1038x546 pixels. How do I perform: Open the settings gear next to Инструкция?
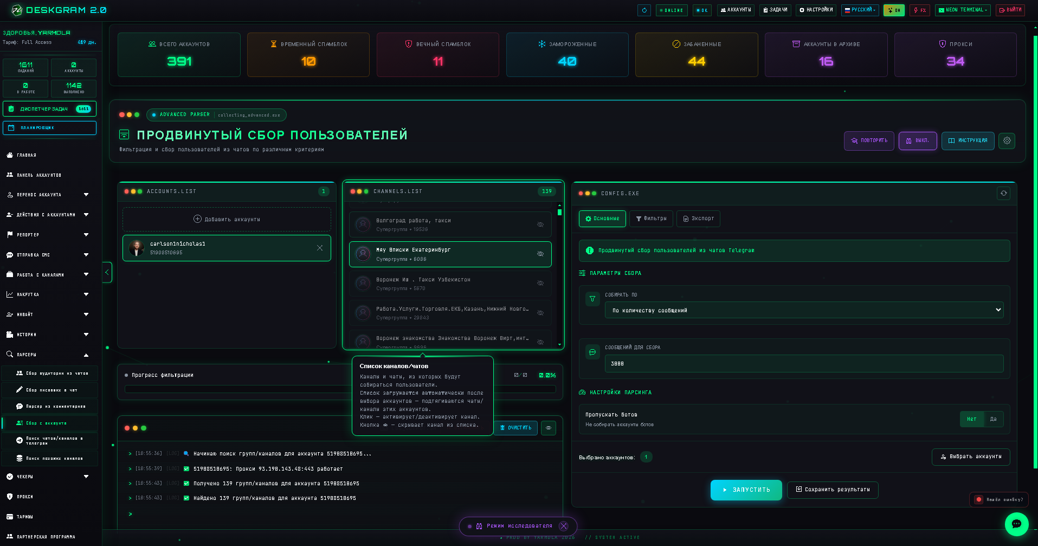click(1007, 140)
